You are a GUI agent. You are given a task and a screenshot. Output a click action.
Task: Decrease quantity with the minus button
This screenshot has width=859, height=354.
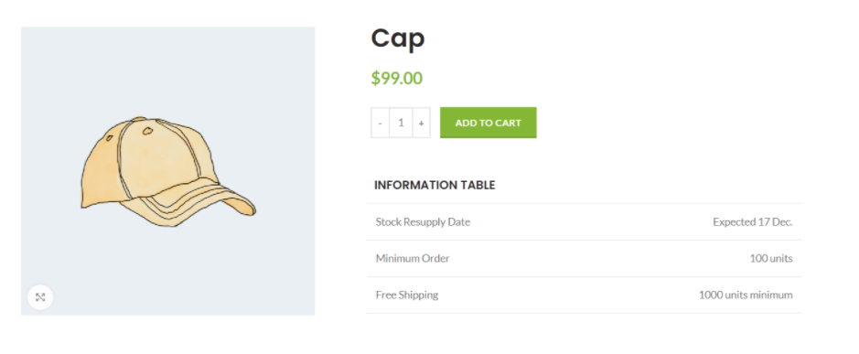point(381,123)
